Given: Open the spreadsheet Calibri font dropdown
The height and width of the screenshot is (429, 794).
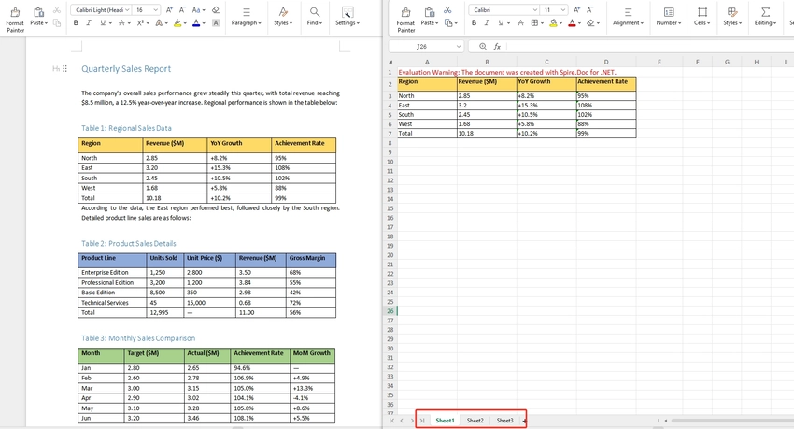Looking at the screenshot, I should pyautogui.click(x=535, y=10).
